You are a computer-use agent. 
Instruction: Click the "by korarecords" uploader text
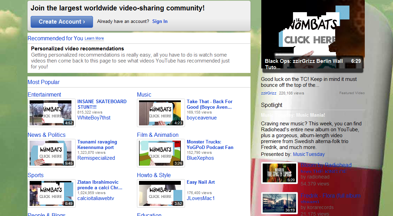tap(317, 207)
